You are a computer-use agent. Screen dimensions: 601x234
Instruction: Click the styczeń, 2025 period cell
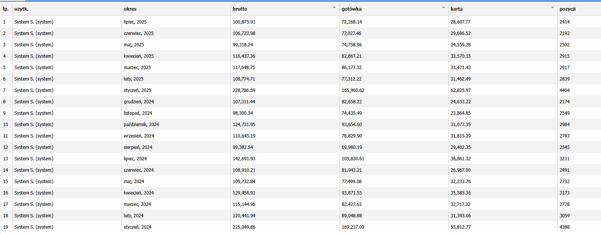(x=137, y=90)
